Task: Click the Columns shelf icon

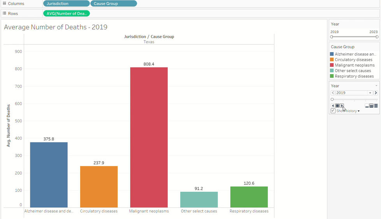Action: 4,4
